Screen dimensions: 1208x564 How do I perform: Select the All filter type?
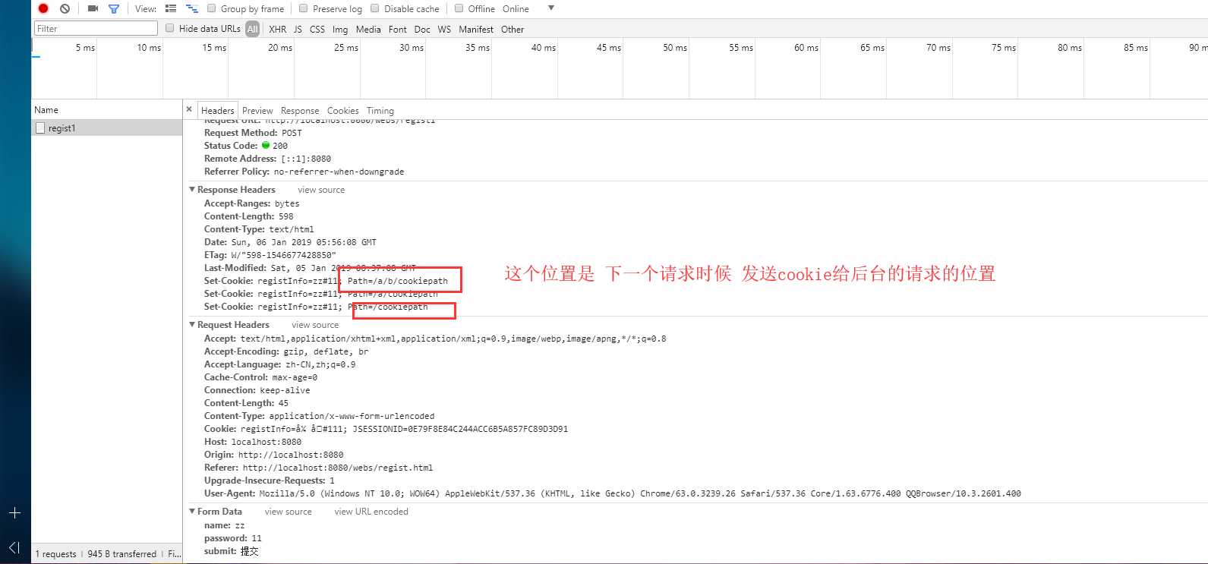click(253, 29)
